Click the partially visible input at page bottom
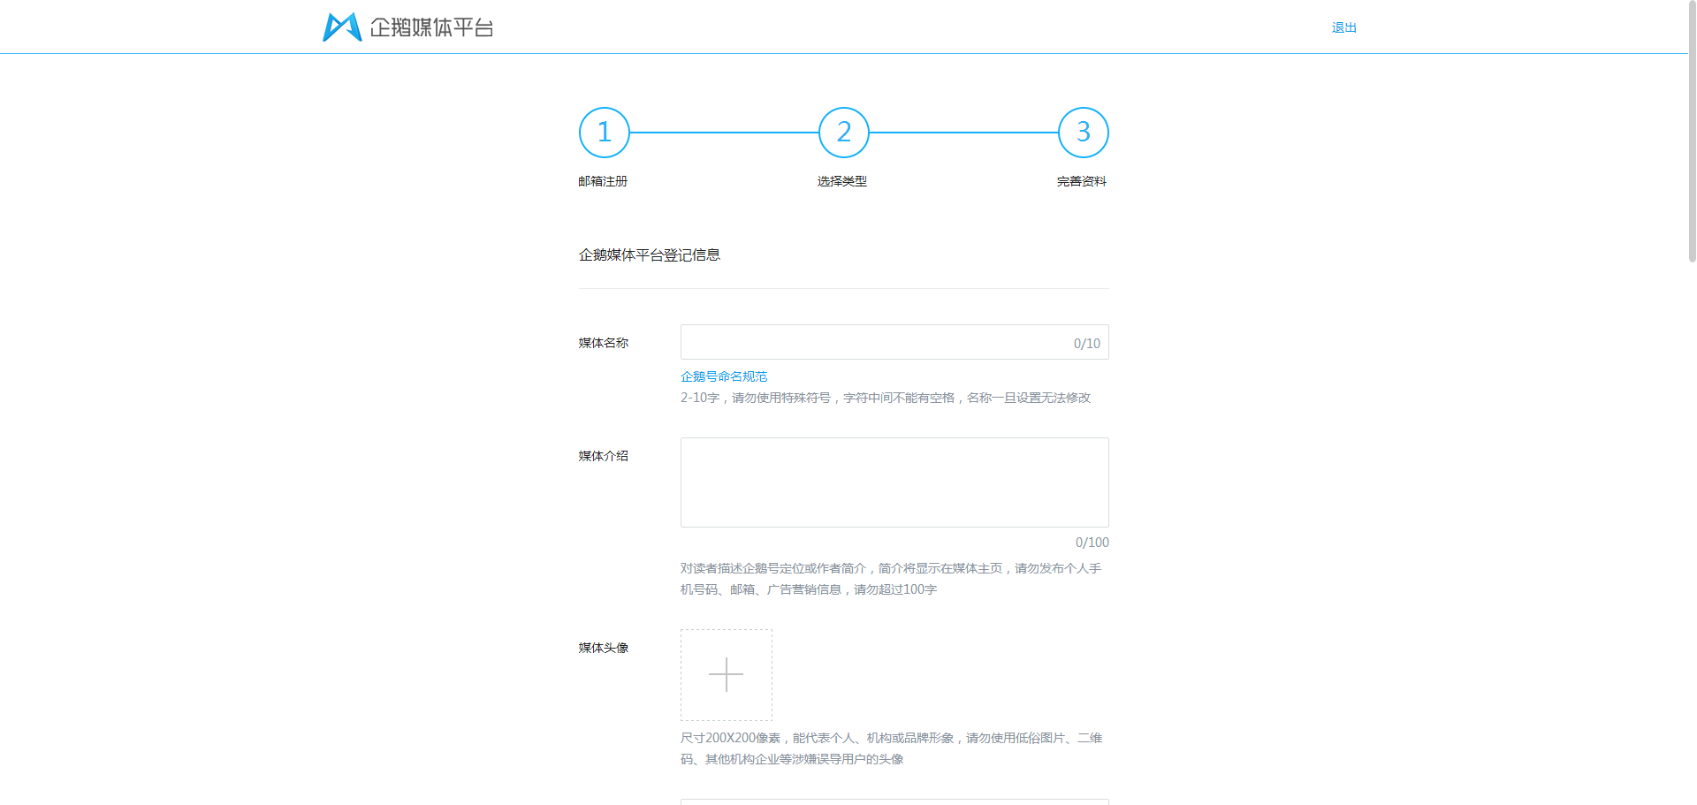This screenshot has height=805, width=1697. click(894, 801)
